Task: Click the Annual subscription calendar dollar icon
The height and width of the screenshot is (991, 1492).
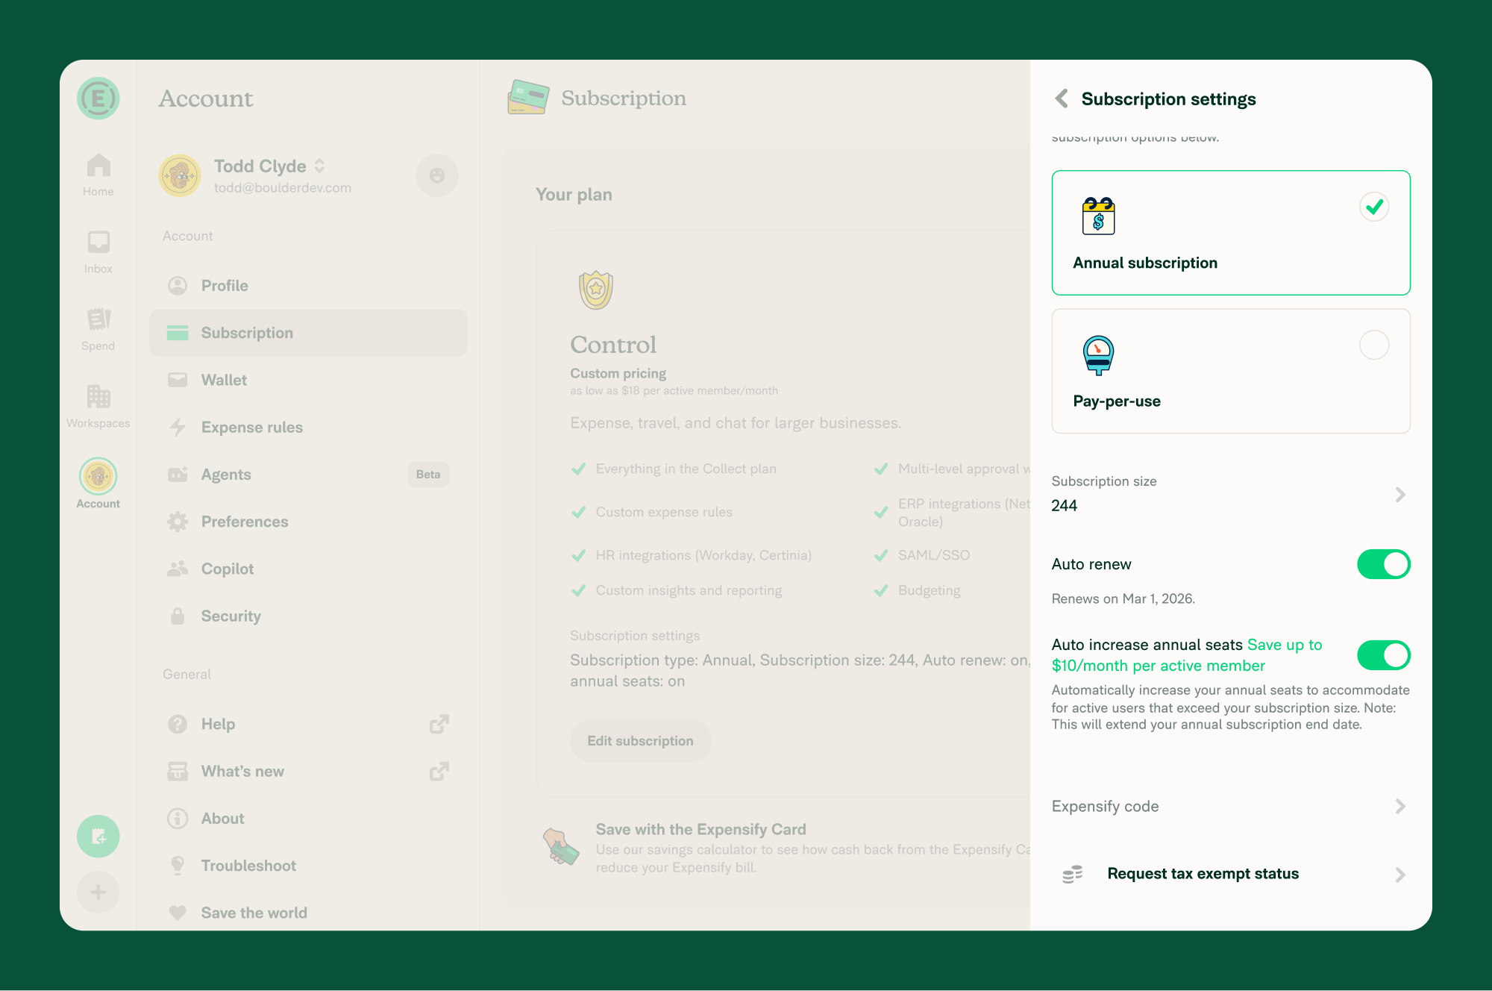Action: (x=1098, y=216)
